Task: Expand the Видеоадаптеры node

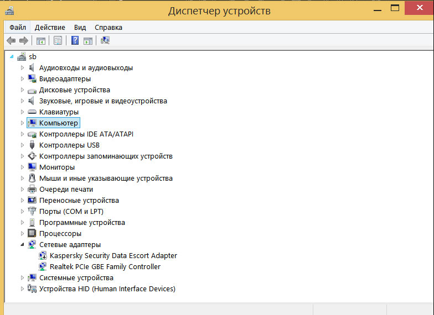Action: pyautogui.click(x=22, y=78)
